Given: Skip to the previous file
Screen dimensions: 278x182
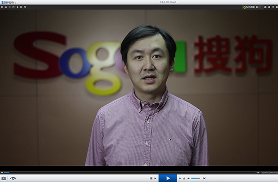Looking at the screenshot, I should pos(155,178).
